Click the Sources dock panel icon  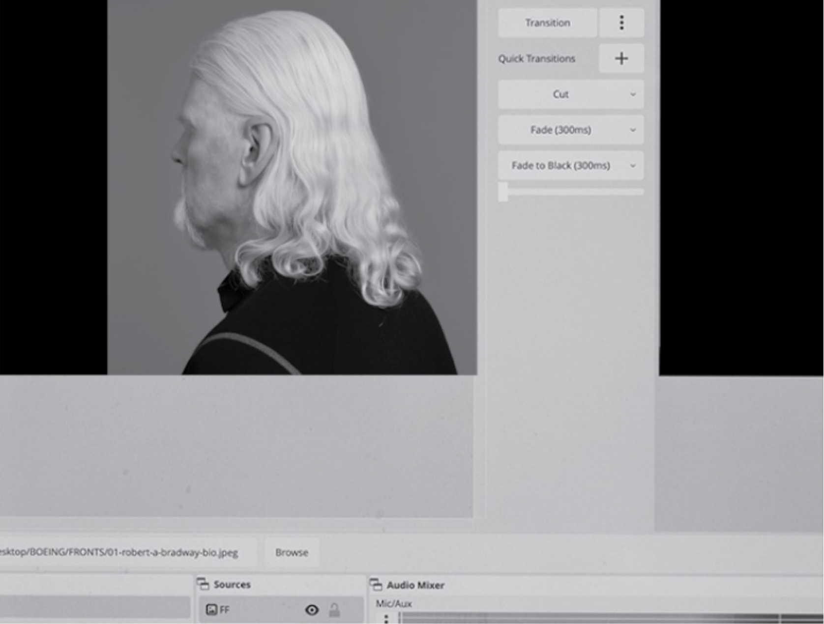coord(203,584)
